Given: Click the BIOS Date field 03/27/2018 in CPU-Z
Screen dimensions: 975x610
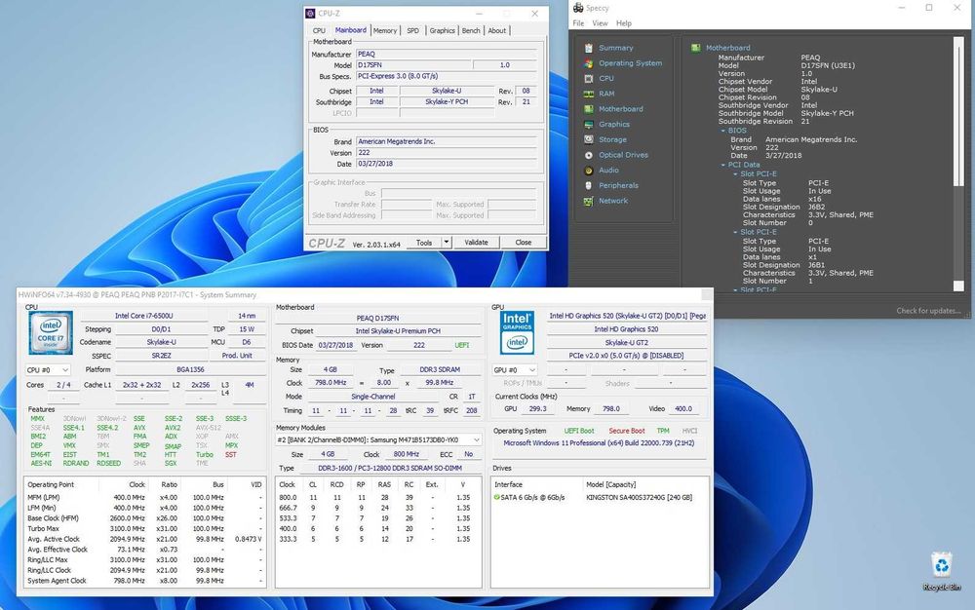Looking at the screenshot, I should (446, 164).
